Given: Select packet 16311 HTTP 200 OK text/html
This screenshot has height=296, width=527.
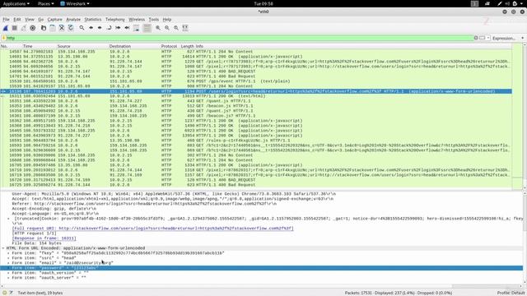Looking at the screenshot, I should click(x=256, y=96).
